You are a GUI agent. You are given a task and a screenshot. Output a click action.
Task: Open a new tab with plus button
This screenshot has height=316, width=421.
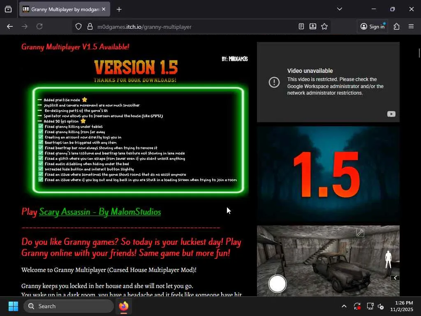pyautogui.click(x=119, y=9)
